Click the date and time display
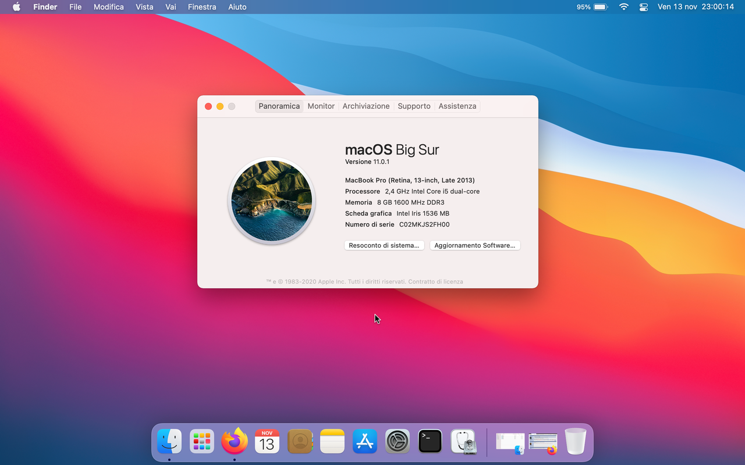The image size is (745, 465). [696, 7]
